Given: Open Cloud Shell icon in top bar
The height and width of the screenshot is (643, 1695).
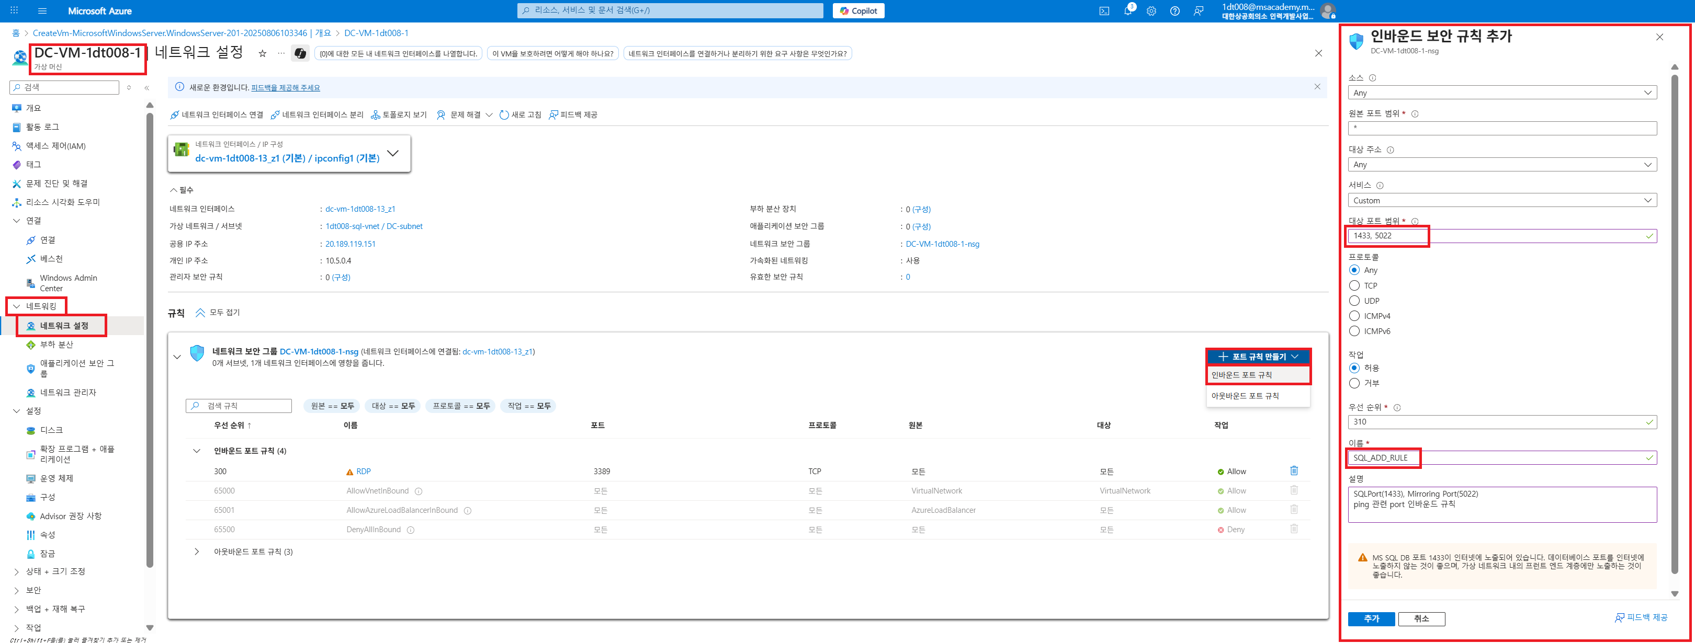Looking at the screenshot, I should pos(1104,10).
